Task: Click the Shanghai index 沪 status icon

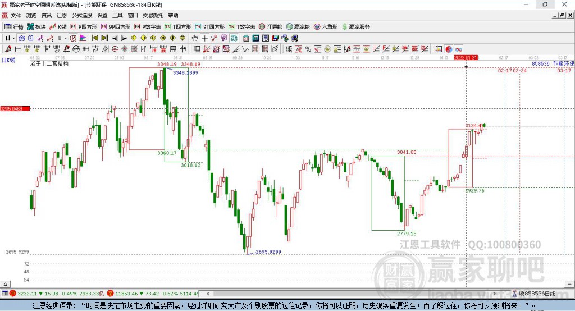Action: (13, 294)
